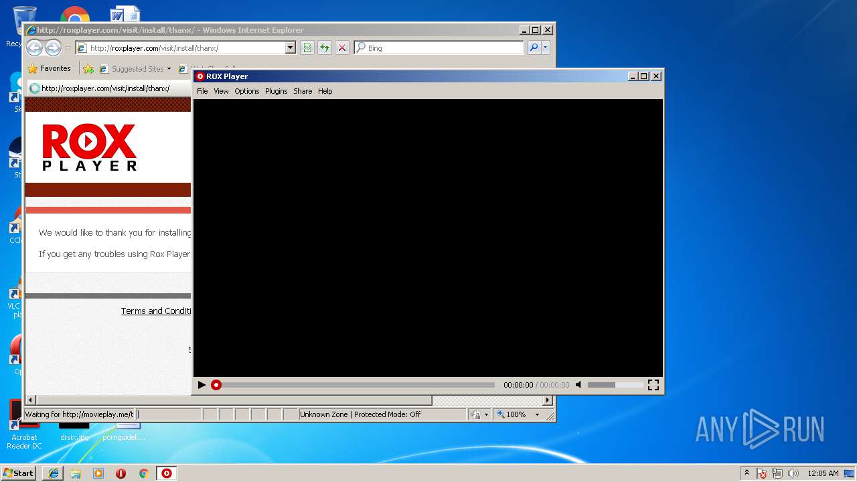Screen dimensions: 857x482
Task: Open the Chrome desktop shortcut
Action: (x=74, y=15)
